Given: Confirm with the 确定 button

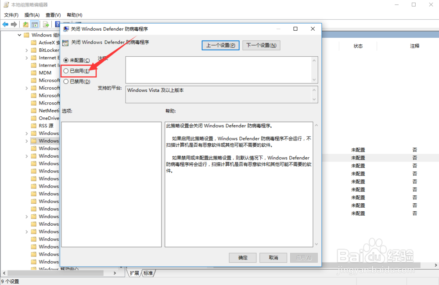Looking at the screenshot, I should (243, 258).
